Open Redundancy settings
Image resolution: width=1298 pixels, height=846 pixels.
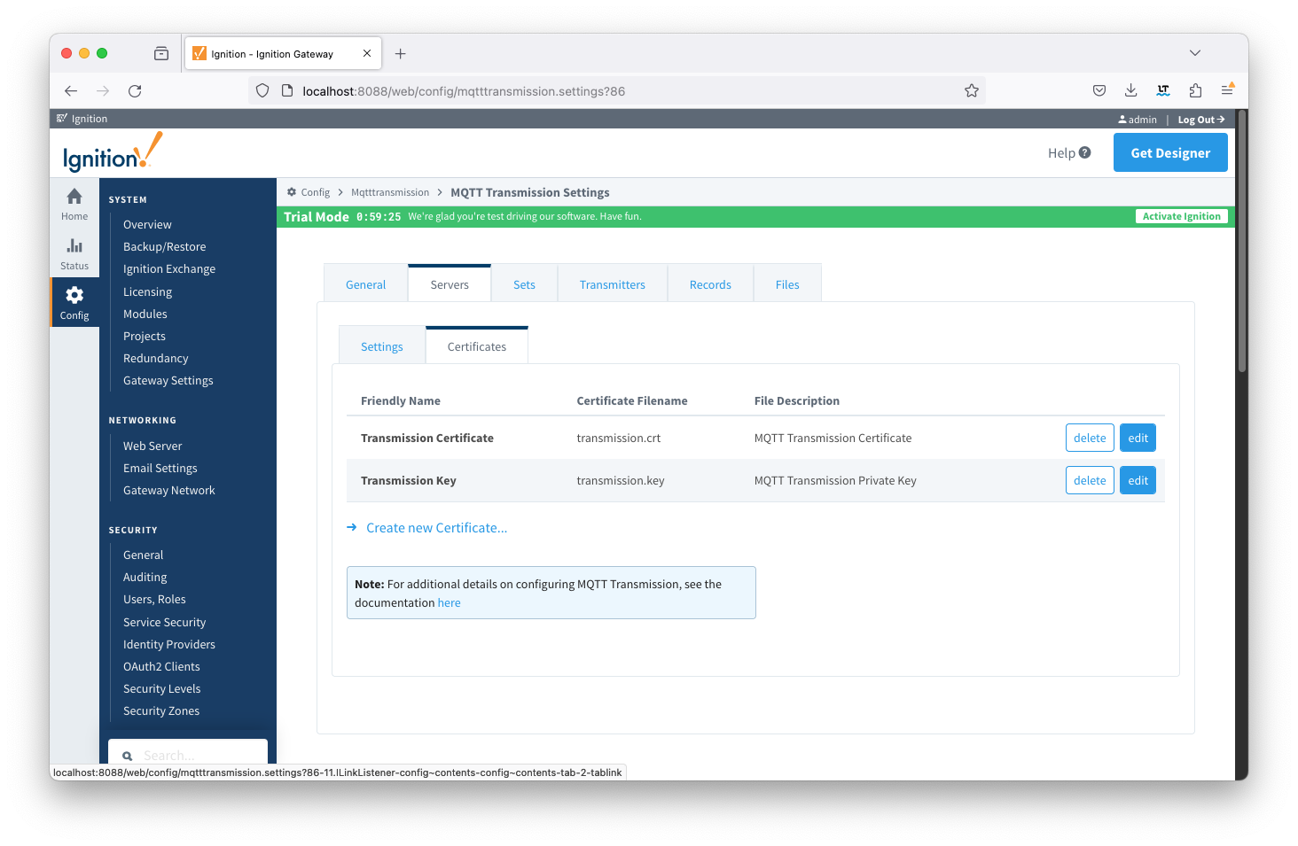click(156, 358)
